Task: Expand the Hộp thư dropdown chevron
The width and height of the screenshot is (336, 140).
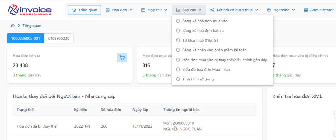Action: [166, 10]
